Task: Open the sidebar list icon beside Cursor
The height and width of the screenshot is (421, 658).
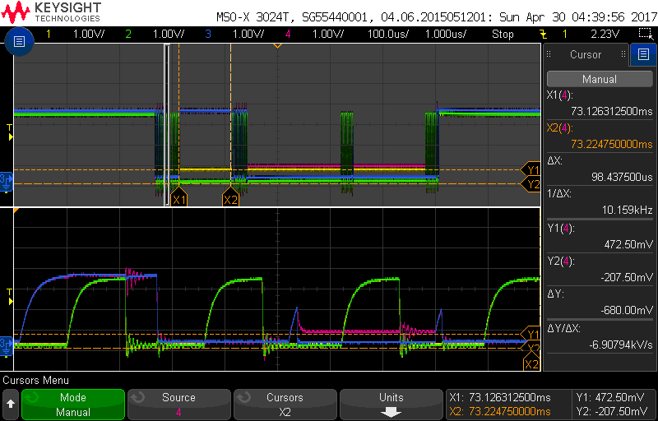Action: (x=643, y=54)
